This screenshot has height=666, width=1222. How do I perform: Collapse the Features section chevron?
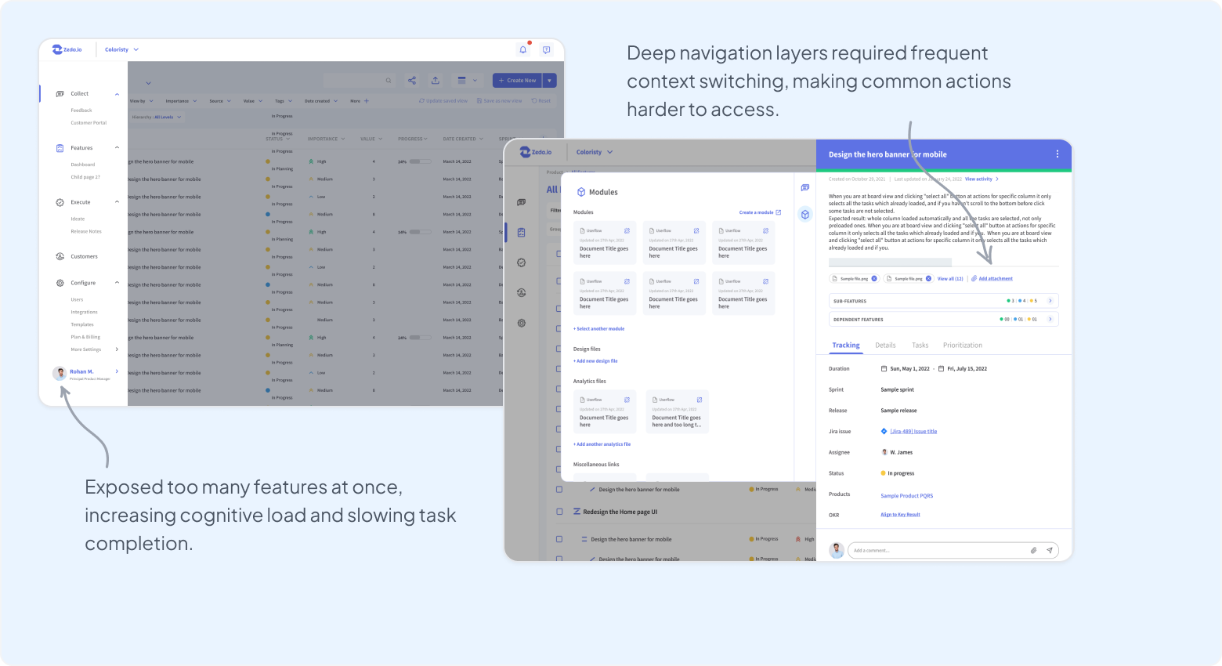click(x=117, y=148)
